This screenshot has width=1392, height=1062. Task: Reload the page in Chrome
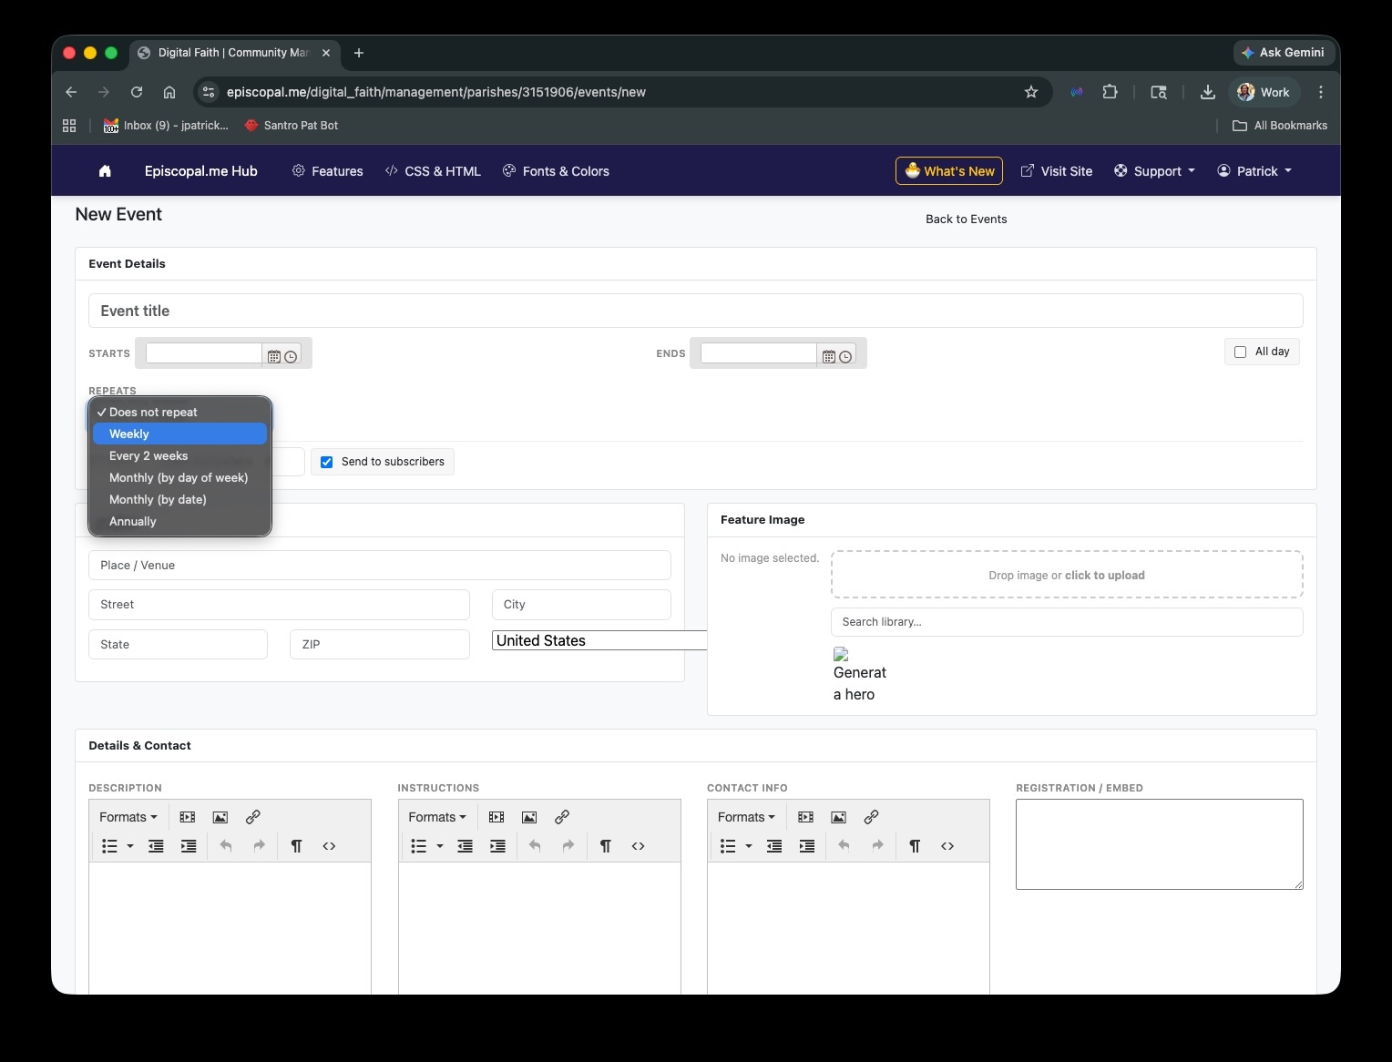coord(137,92)
